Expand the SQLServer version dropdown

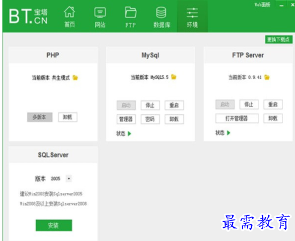point(69,179)
